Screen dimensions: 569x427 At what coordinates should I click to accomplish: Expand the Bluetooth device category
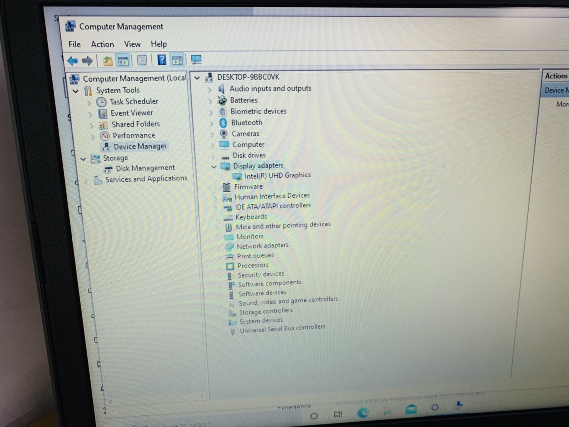(211, 123)
